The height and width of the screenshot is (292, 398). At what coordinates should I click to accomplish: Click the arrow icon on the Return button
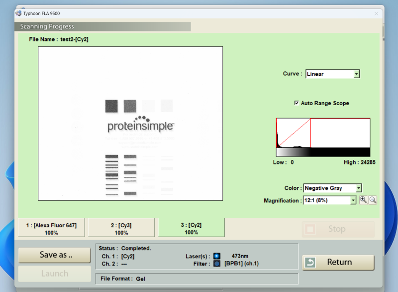(310, 263)
